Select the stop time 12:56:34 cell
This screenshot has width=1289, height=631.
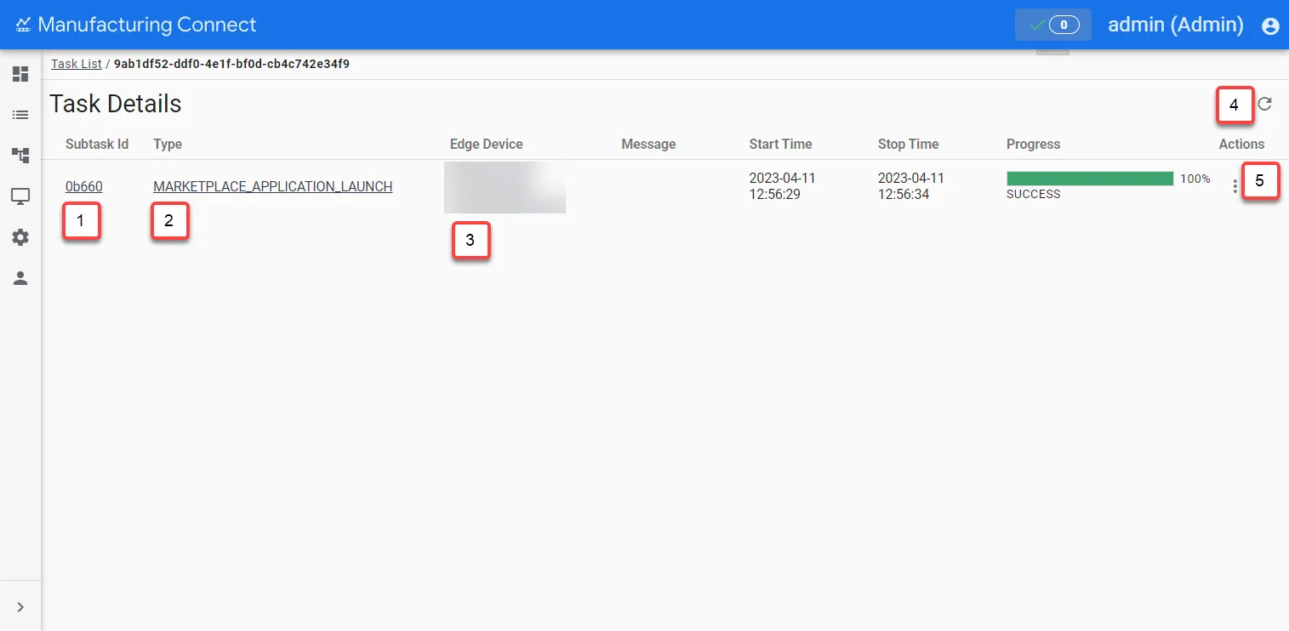pyautogui.click(x=911, y=186)
